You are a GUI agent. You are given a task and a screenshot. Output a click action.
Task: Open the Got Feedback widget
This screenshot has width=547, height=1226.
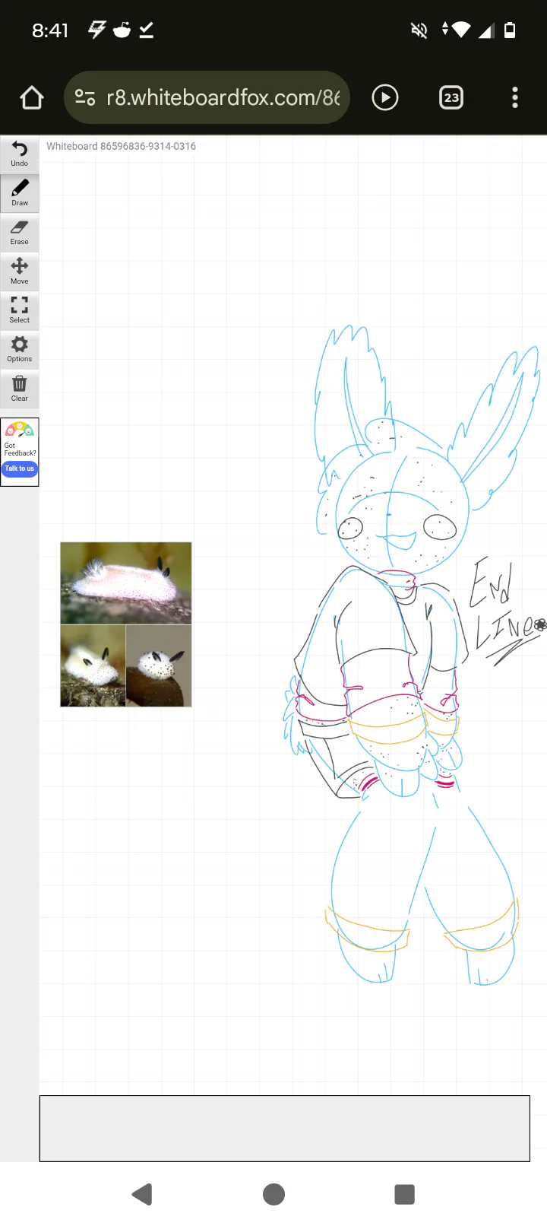pyautogui.click(x=20, y=452)
